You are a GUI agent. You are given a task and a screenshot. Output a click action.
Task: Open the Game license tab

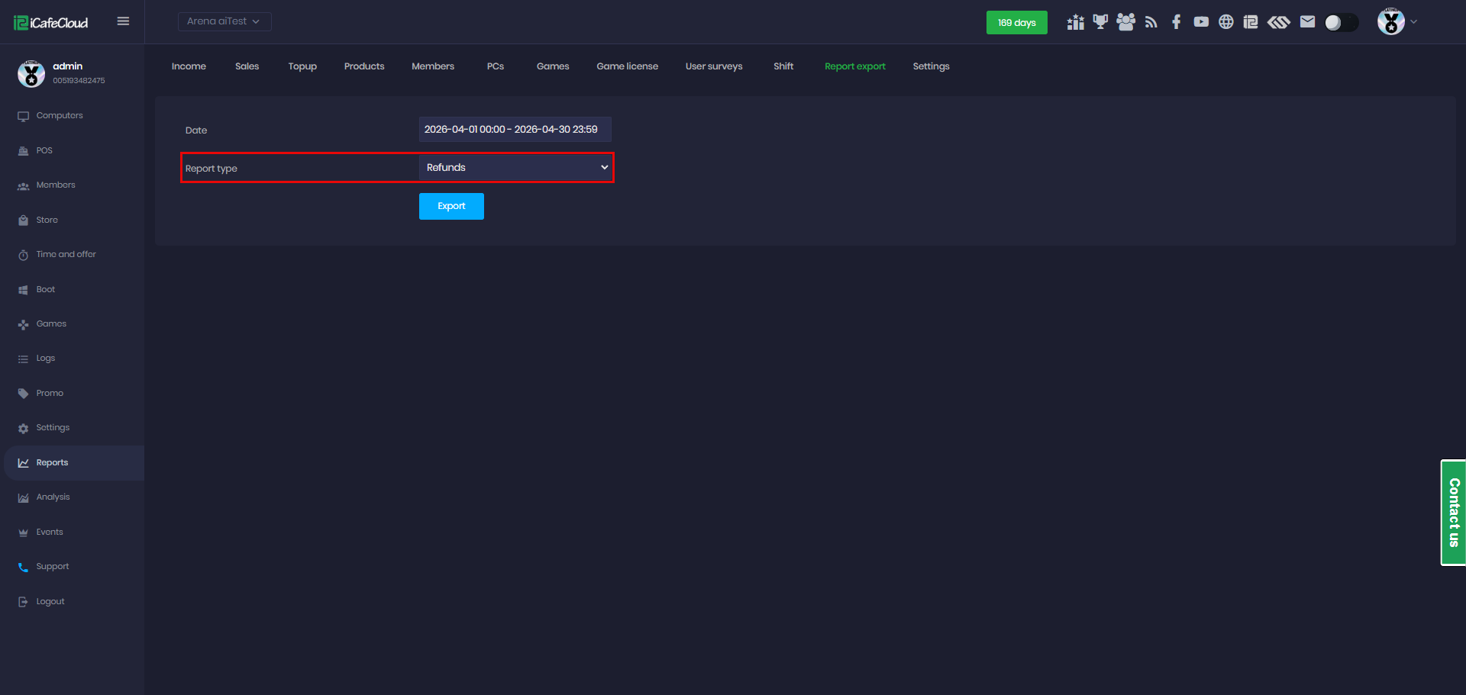point(627,66)
